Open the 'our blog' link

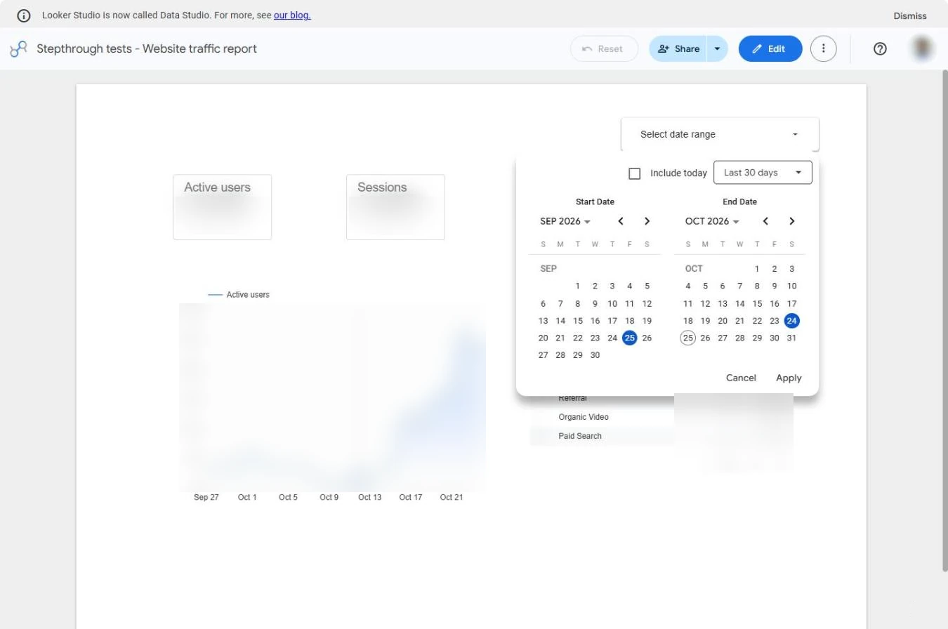pyautogui.click(x=292, y=15)
